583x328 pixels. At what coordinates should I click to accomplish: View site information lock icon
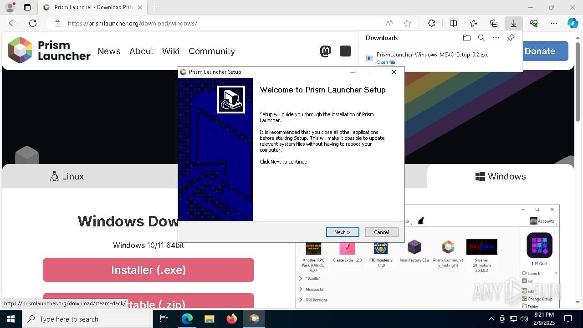tap(57, 23)
